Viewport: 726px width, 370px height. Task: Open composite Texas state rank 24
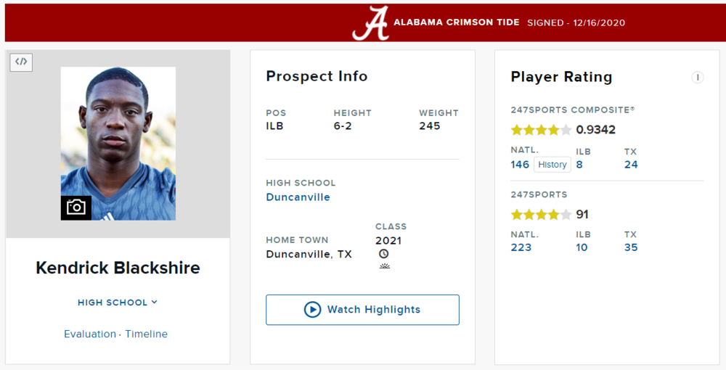pos(631,165)
